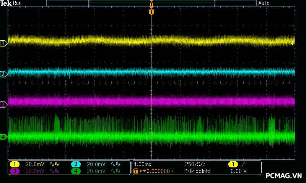
Task: Click the Run status label
Action: click(18, 3)
